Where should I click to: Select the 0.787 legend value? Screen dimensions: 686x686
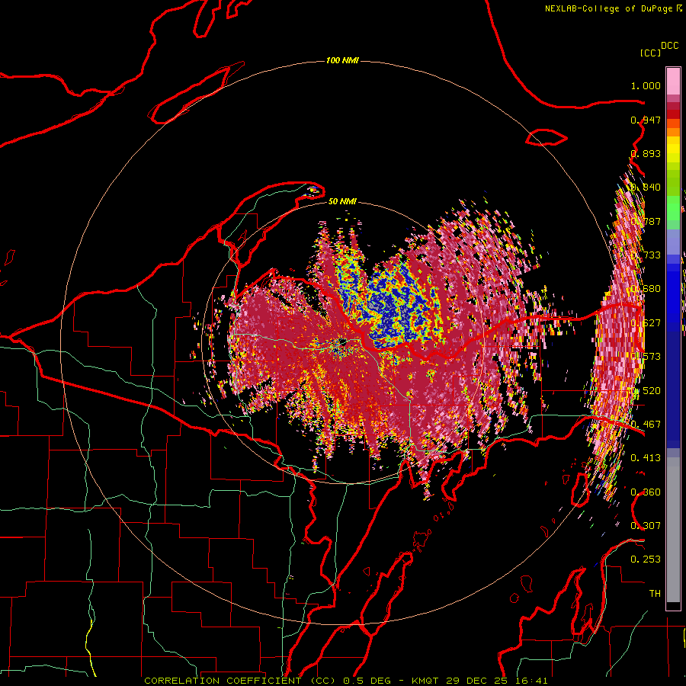click(x=646, y=221)
